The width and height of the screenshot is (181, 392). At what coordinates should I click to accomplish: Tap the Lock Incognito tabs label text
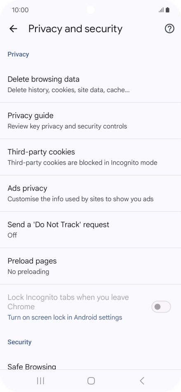[x=68, y=302]
